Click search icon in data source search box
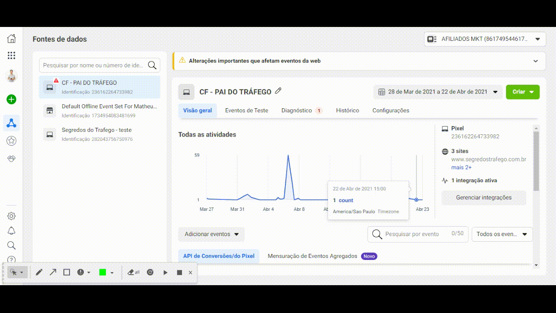Viewport: 556px width, 313px height. coord(152,65)
